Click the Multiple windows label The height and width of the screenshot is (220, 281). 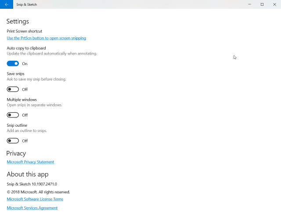[x=22, y=100]
